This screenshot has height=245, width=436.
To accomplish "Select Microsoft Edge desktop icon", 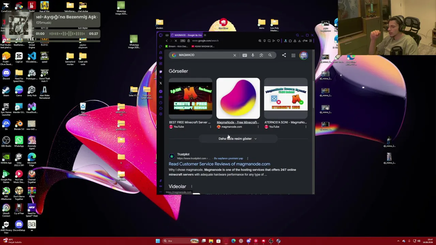I will point(32,159).
